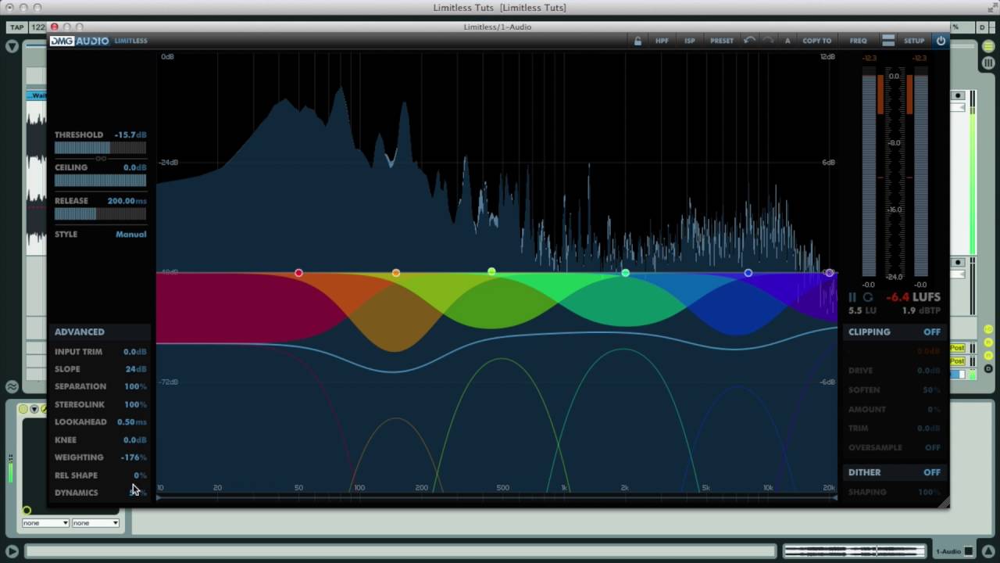Toggle the Limitless plugin power button
1000x563 pixels.
pyautogui.click(x=941, y=41)
